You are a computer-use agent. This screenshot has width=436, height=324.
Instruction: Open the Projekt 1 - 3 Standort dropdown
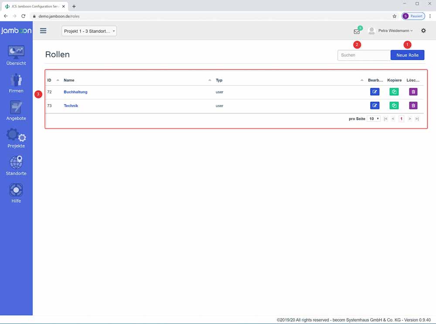[89, 31]
